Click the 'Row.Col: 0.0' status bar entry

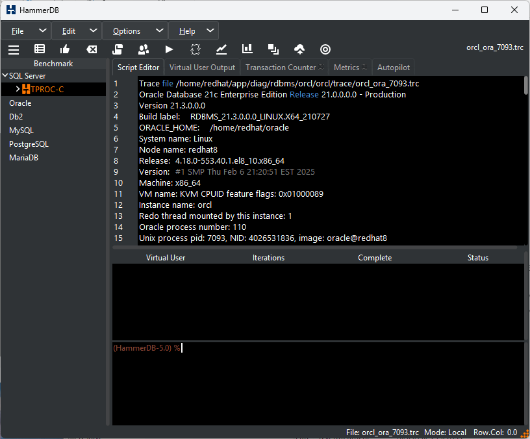pos(495,433)
